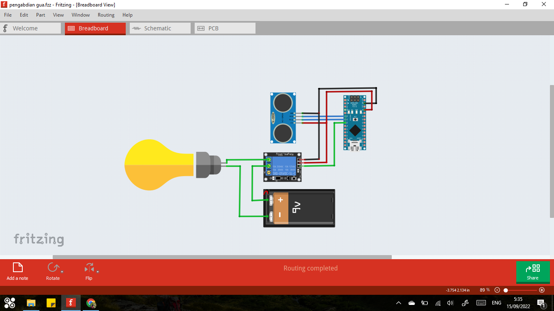Click the Rotate icon
This screenshot has height=311, width=554.
(53, 268)
